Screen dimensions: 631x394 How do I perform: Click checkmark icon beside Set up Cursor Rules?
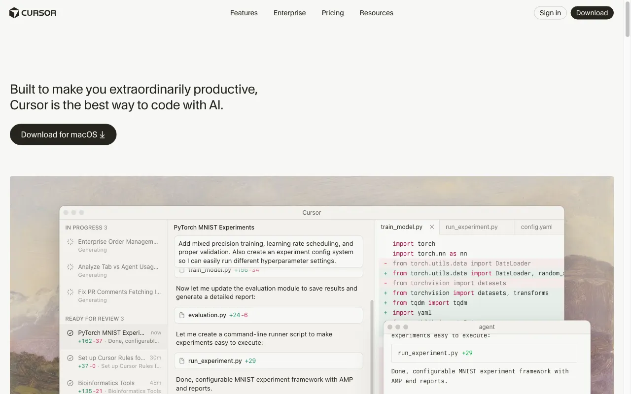pyautogui.click(x=70, y=358)
